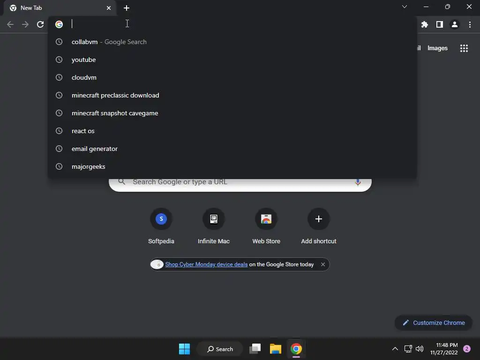Open File Explorer from the taskbar
Image resolution: width=480 pixels, height=360 pixels.
coord(276,349)
